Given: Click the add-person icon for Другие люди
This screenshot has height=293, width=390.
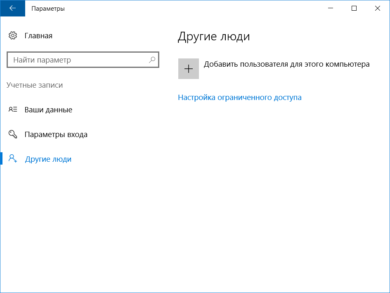Looking at the screenshot, I should [x=13, y=159].
